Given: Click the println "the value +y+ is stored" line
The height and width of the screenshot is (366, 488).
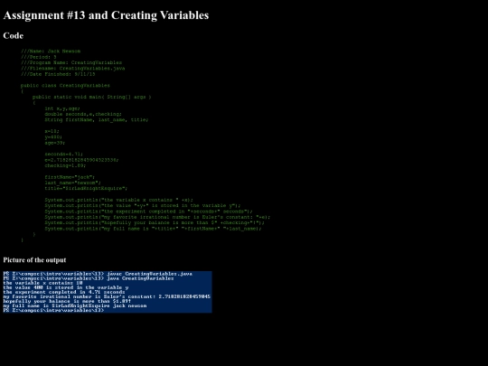Looking at the screenshot, I should (x=143, y=206).
